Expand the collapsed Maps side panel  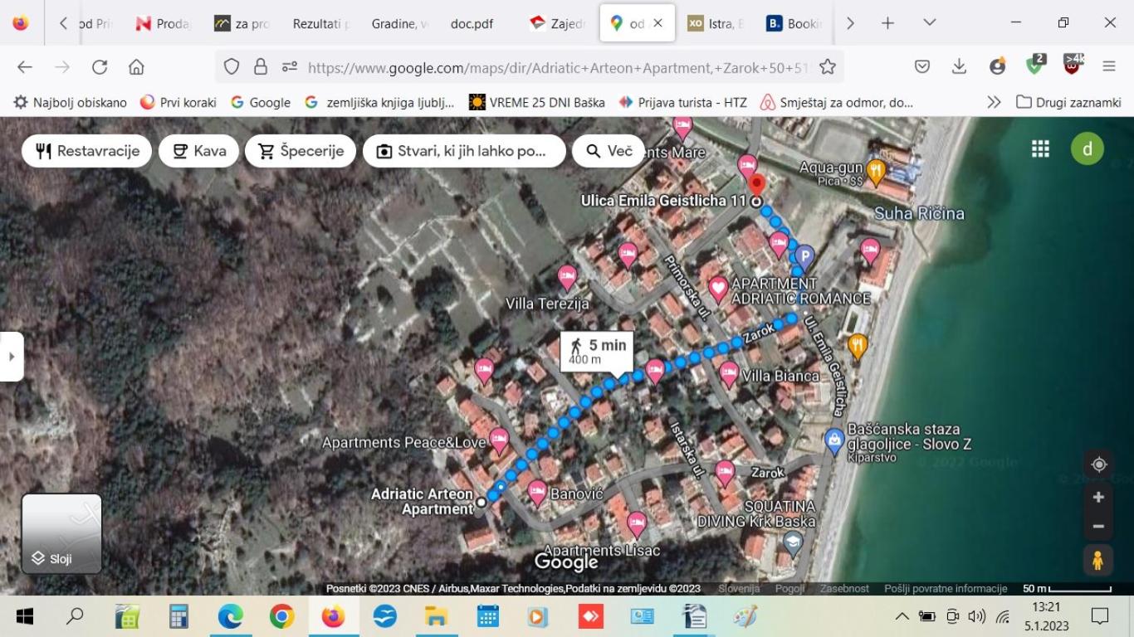click(12, 357)
